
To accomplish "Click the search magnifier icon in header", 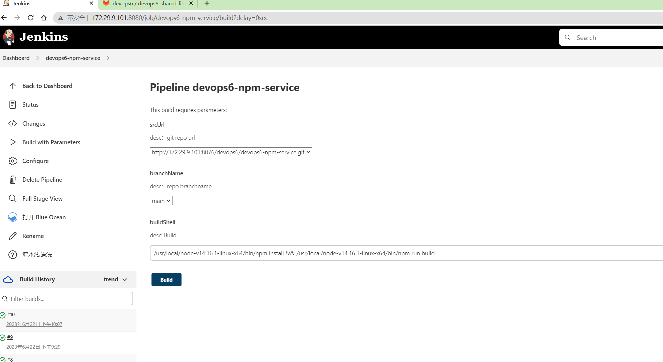I will pos(568,37).
